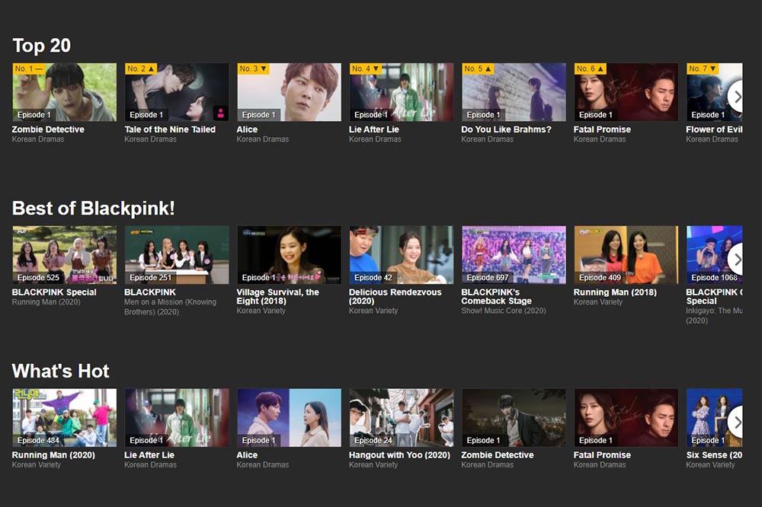
Task: Click Alice title in What's Hot
Action: 247,455
